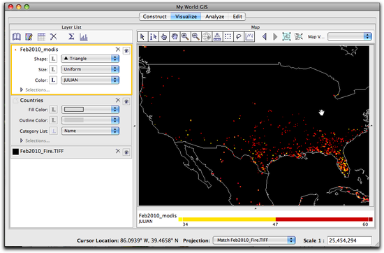Viewport: 384px width, 253px height.
Task: Select the zoom in magnifier tool
Action: (185, 37)
